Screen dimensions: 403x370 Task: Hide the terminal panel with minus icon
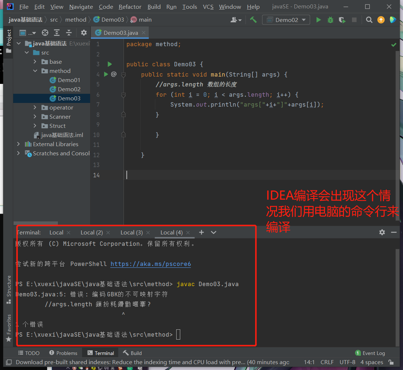(x=394, y=232)
